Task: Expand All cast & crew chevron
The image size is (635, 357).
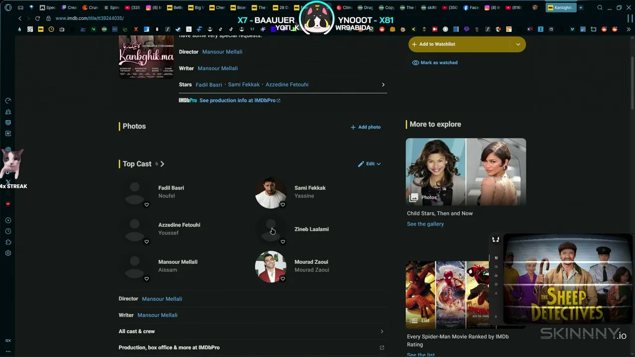Action: pyautogui.click(x=381, y=331)
